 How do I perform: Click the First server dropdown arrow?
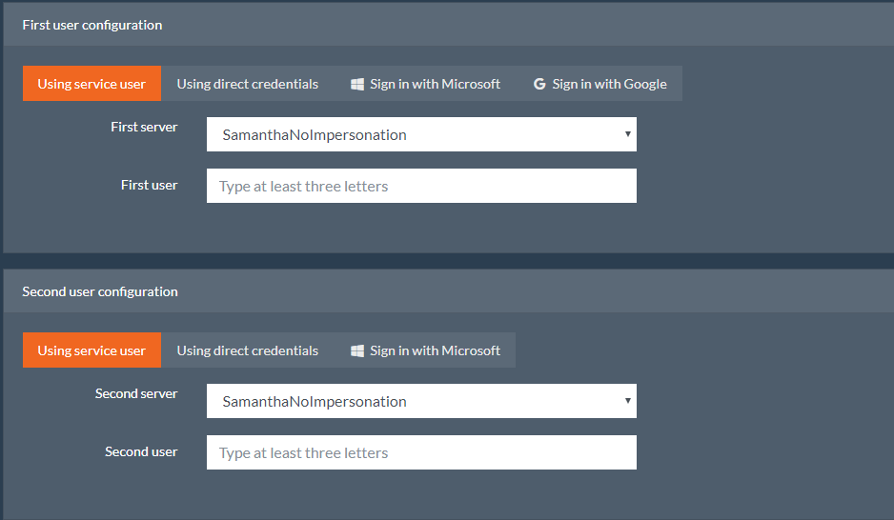click(x=628, y=134)
